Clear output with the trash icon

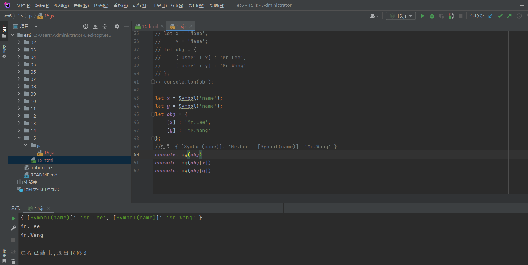click(13, 261)
